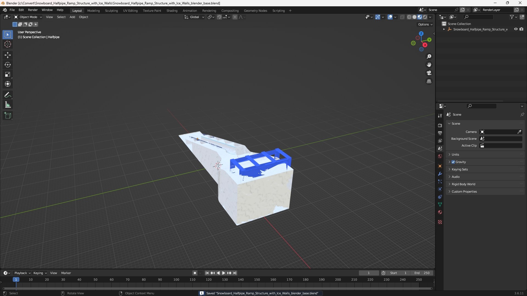The image size is (527, 296).
Task: Switch to solid viewport shading
Action: pyautogui.click(x=414, y=17)
